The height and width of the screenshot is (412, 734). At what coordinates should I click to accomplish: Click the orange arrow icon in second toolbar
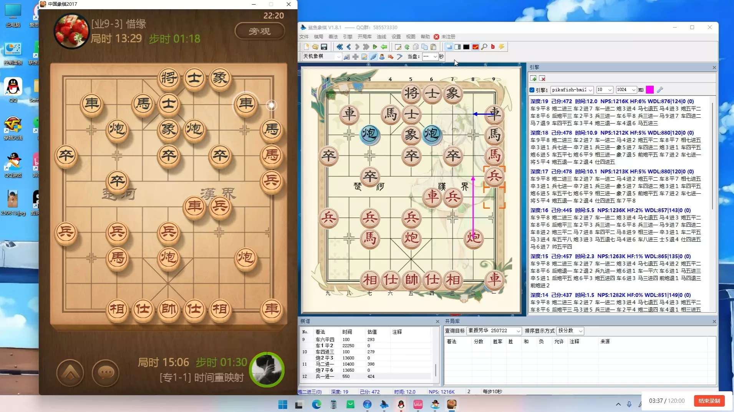(x=391, y=57)
